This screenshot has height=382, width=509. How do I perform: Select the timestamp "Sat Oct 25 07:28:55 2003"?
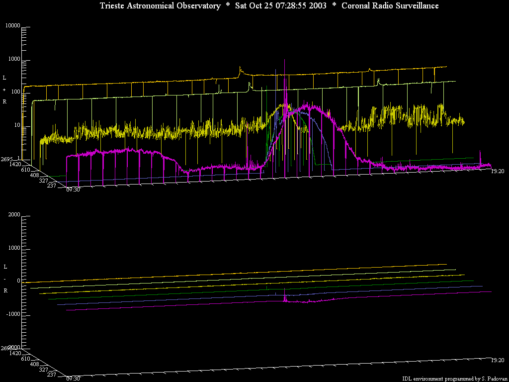(281, 6)
